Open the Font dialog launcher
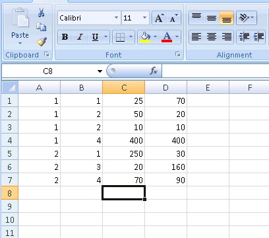269x238 pixels. point(178,54)
